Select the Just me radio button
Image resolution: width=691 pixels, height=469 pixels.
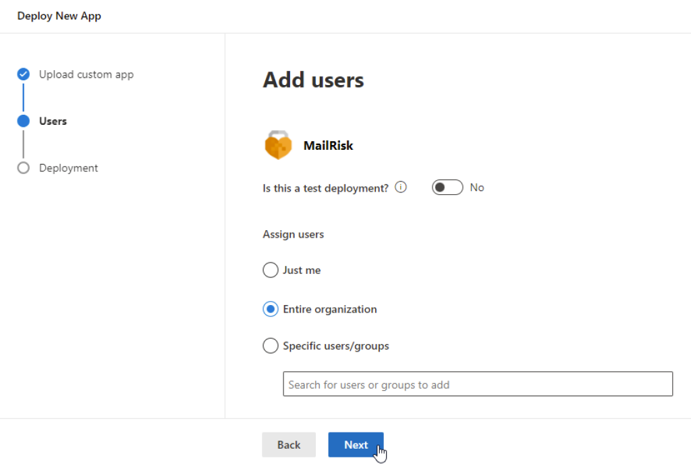coord(270,270)
